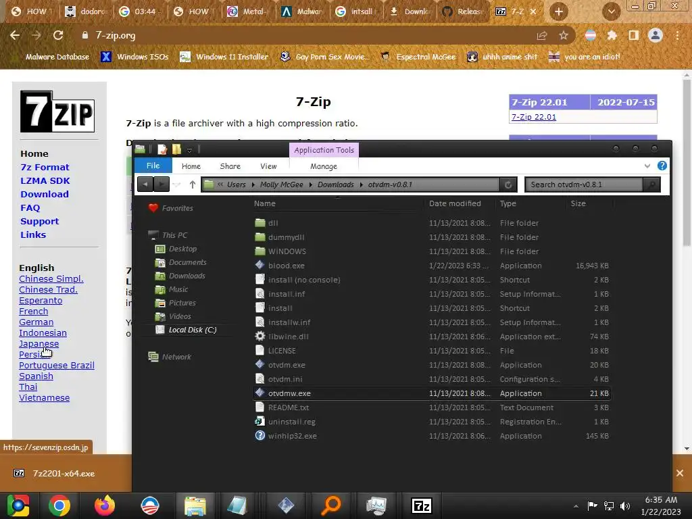The width and height of the screenshot is (692, 519).
Task: Select the blood.exe file
Action: pyautogui.click(x=286, y=266)
